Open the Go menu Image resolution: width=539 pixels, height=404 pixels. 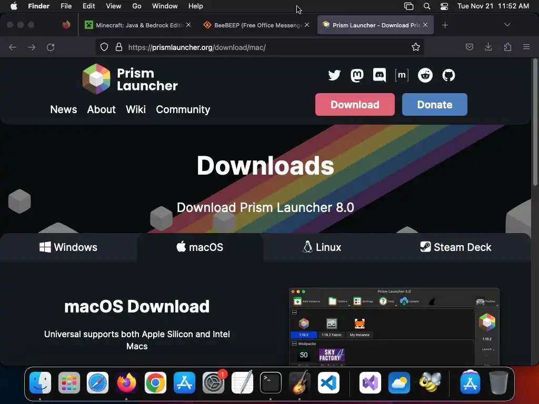(x=137, y=6)
